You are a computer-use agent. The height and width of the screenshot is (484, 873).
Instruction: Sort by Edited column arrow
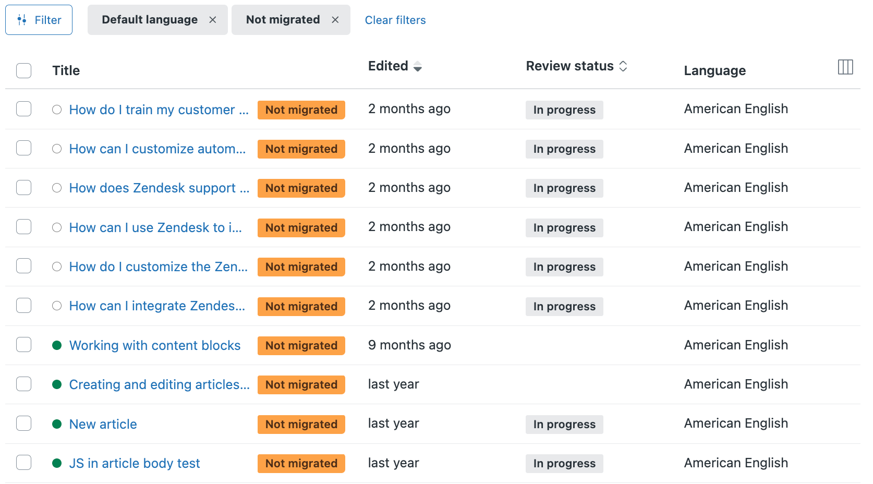(417, 66)
